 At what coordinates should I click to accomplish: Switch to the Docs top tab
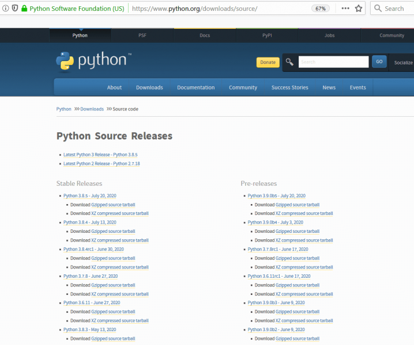coord(205,35)
